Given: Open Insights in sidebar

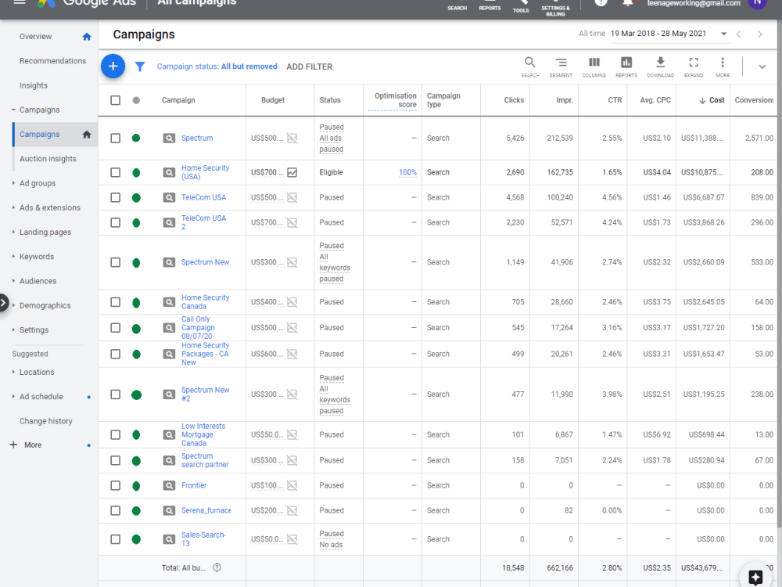Looking at the screenshot, I should click(34, 85).
